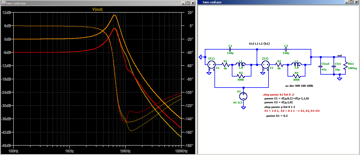Select the C2 capacitor symbol

click(x=286, y=49)
